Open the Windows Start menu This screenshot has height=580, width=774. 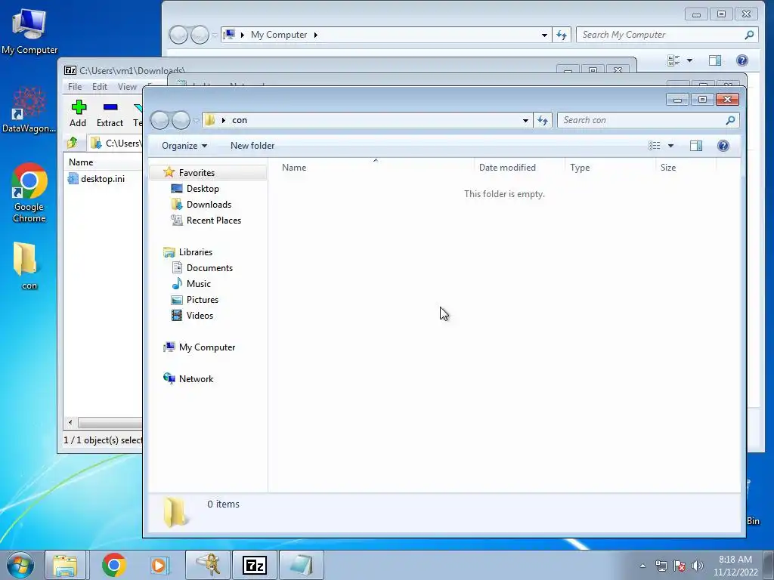(20, 565)
